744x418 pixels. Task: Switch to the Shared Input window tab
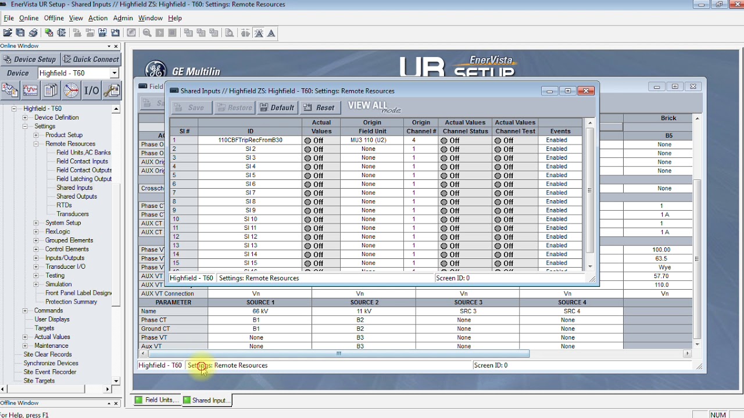206,400
